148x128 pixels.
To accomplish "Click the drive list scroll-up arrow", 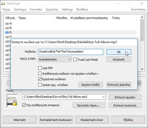I will point(142,17).
